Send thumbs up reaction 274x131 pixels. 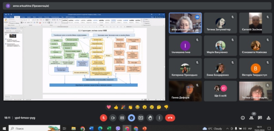(116, 107)
